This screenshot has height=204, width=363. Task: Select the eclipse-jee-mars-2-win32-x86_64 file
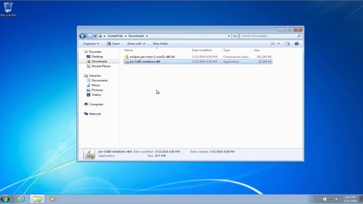tap(152, 57)
